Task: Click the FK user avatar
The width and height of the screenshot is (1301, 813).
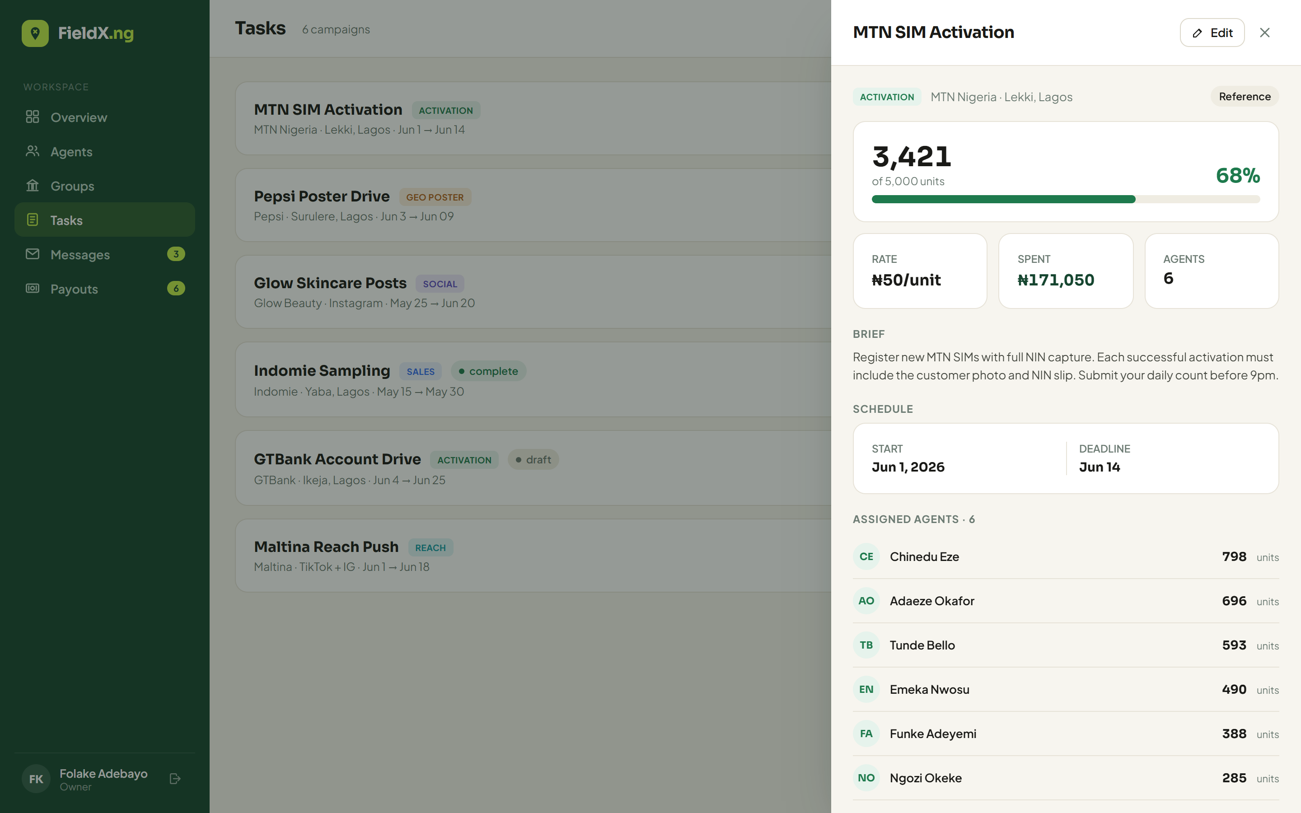Action: tap(36, 779)
